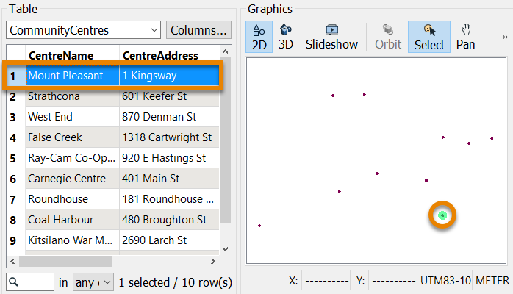This screenshot has width=513, height=294.
Task: Open the Columns... dialog
Action: coord(198,30)
